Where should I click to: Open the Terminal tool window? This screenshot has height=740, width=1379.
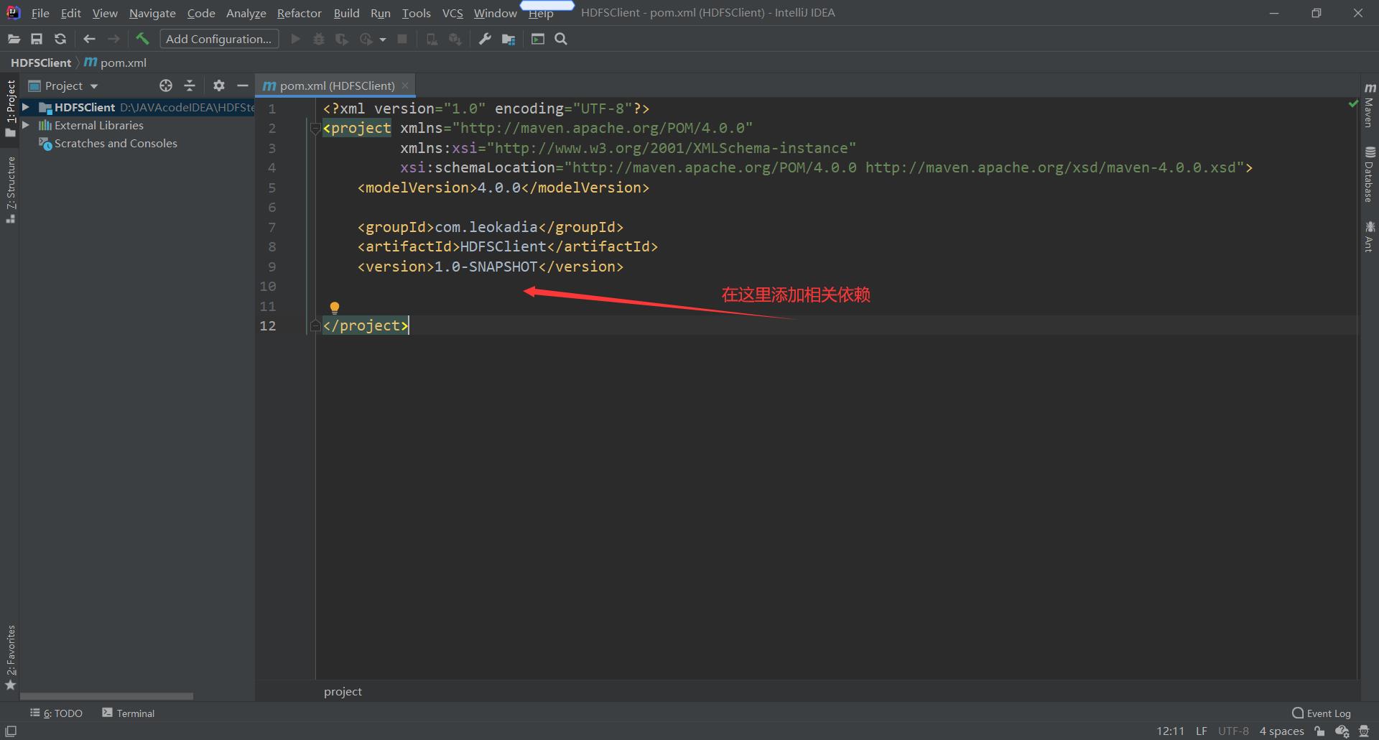click(129, 713)
